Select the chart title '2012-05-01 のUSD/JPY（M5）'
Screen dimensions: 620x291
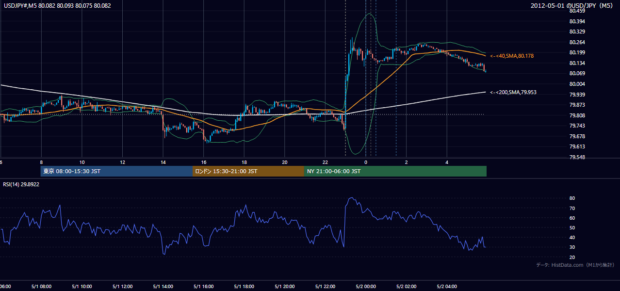(572, 6)
